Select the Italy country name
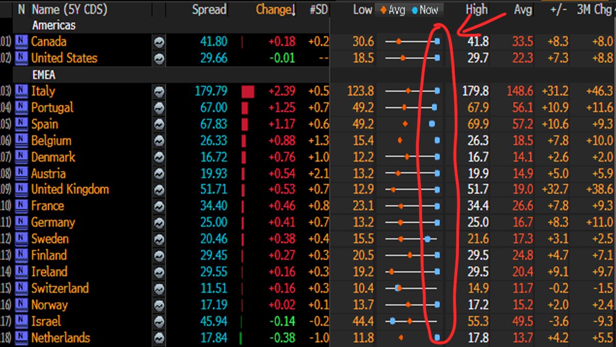This screenshot has width=616, height=347. [x=43, y=92]
